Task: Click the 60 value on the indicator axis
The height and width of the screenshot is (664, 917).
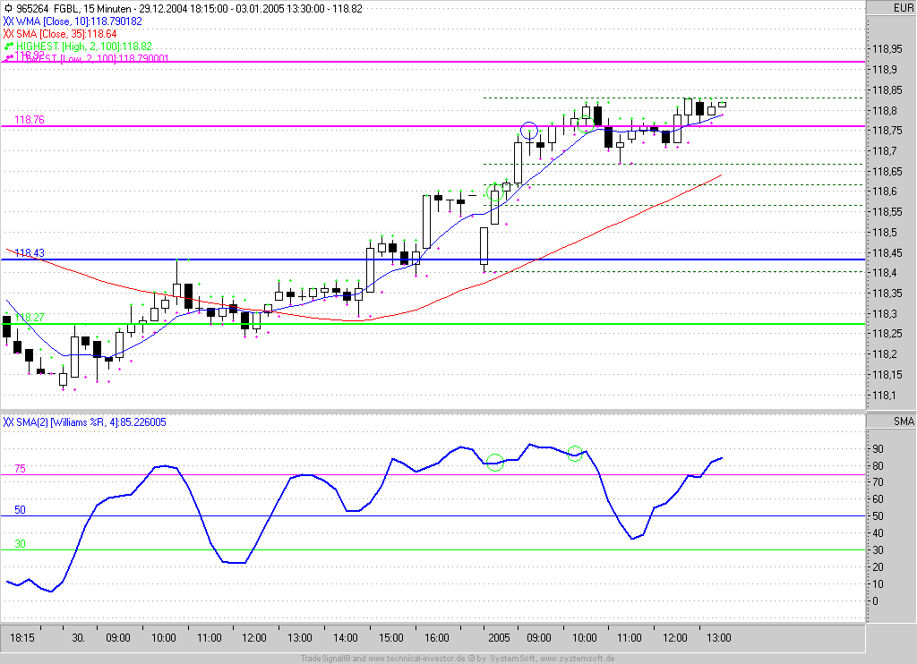Action: tap(878, 499)
